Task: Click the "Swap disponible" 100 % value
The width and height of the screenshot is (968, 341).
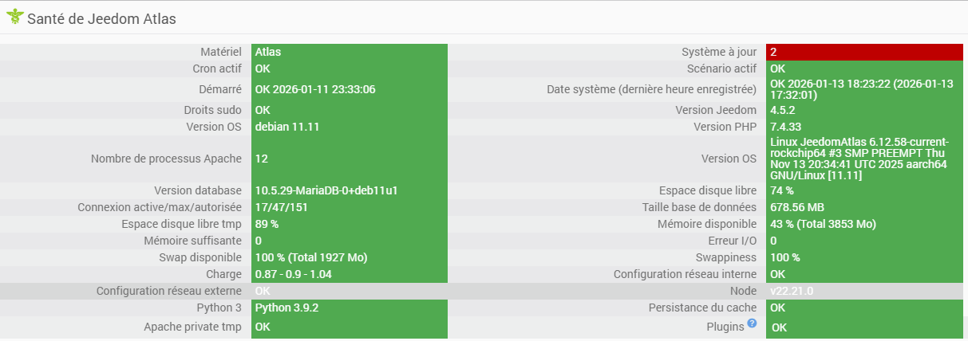Action: 310,257
